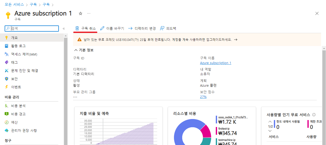
Task: Open 개요 in the sidebar menu
Action: (32, 38)
